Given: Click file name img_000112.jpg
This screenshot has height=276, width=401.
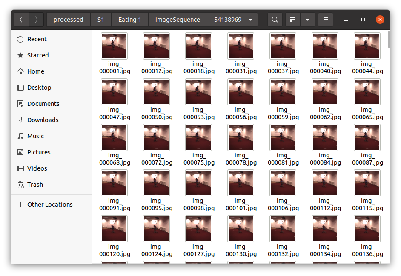Looking at the screenshot, I should click(x=326, y=205).
